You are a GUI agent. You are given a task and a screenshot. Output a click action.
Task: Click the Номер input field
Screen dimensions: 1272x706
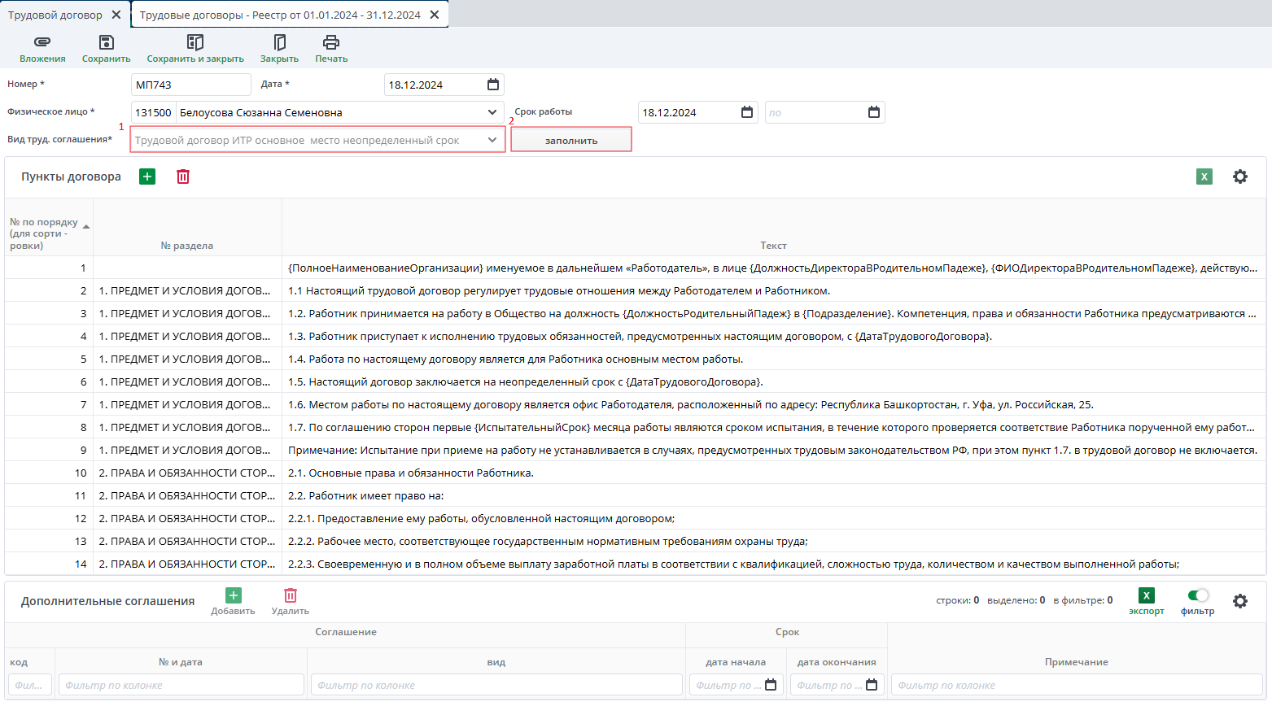[x=190, y=85]
